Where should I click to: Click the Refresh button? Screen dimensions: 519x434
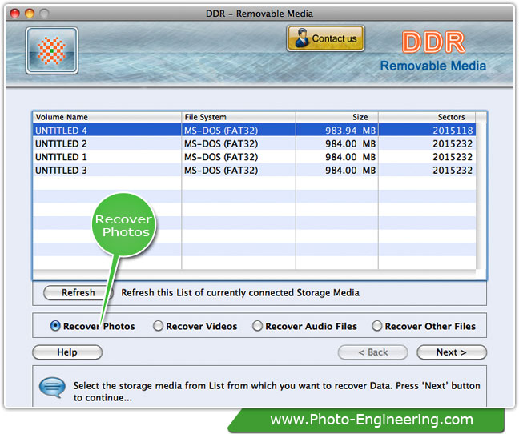78,293
